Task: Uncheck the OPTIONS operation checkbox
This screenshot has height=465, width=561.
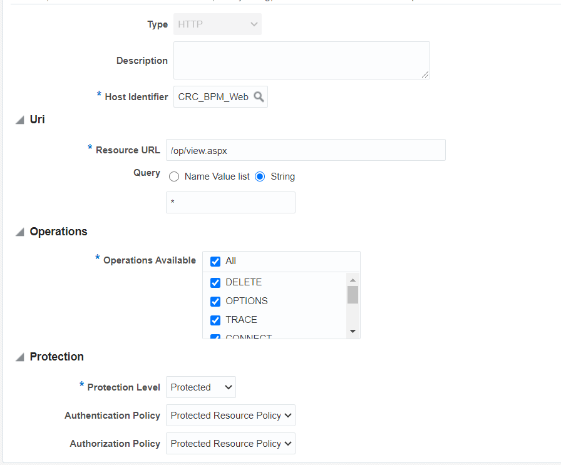Action: click(x=215, y=302)
